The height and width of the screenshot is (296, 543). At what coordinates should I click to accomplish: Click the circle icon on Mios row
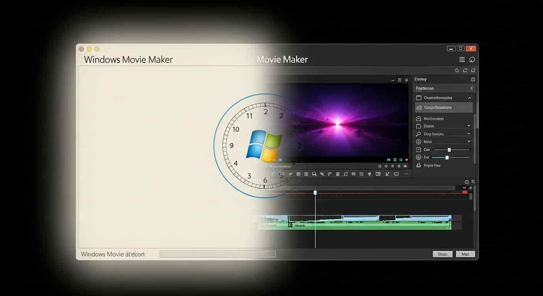click(x=418, y=142)
